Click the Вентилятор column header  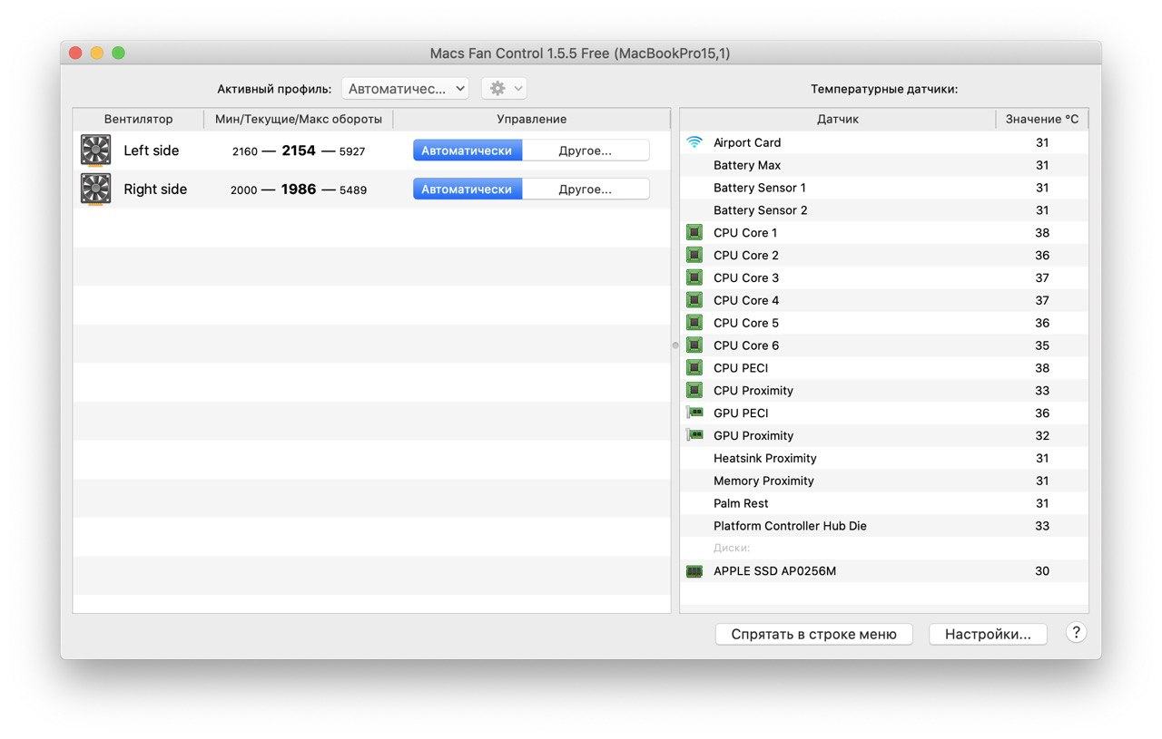pos(138,119)
